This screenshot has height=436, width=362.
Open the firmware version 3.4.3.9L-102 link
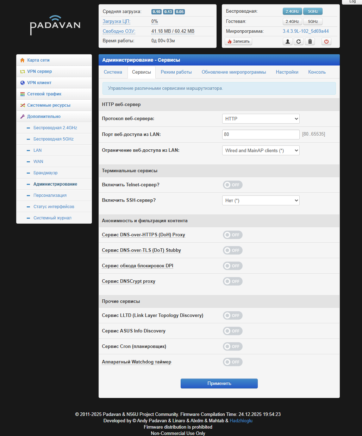(305, 31)
